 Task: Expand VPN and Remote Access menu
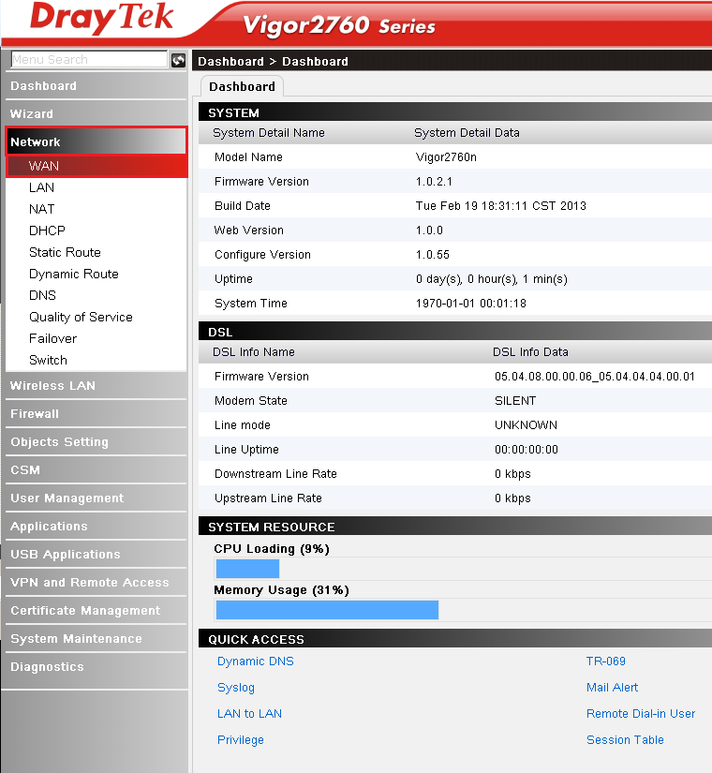(90, 582)
